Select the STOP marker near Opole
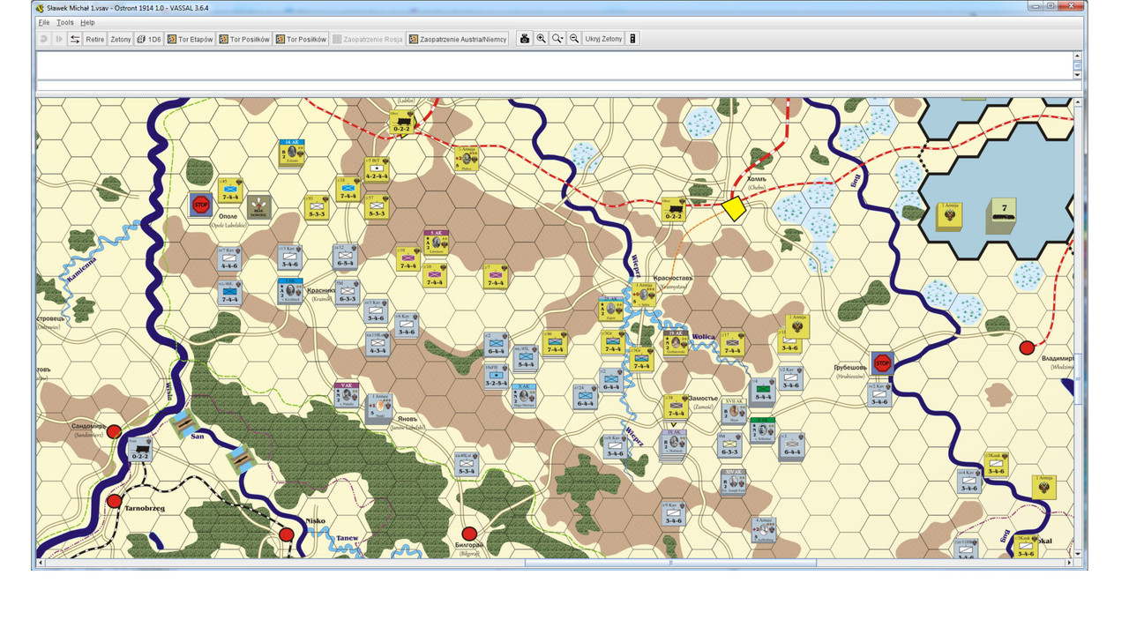 [x=200, y=205]
